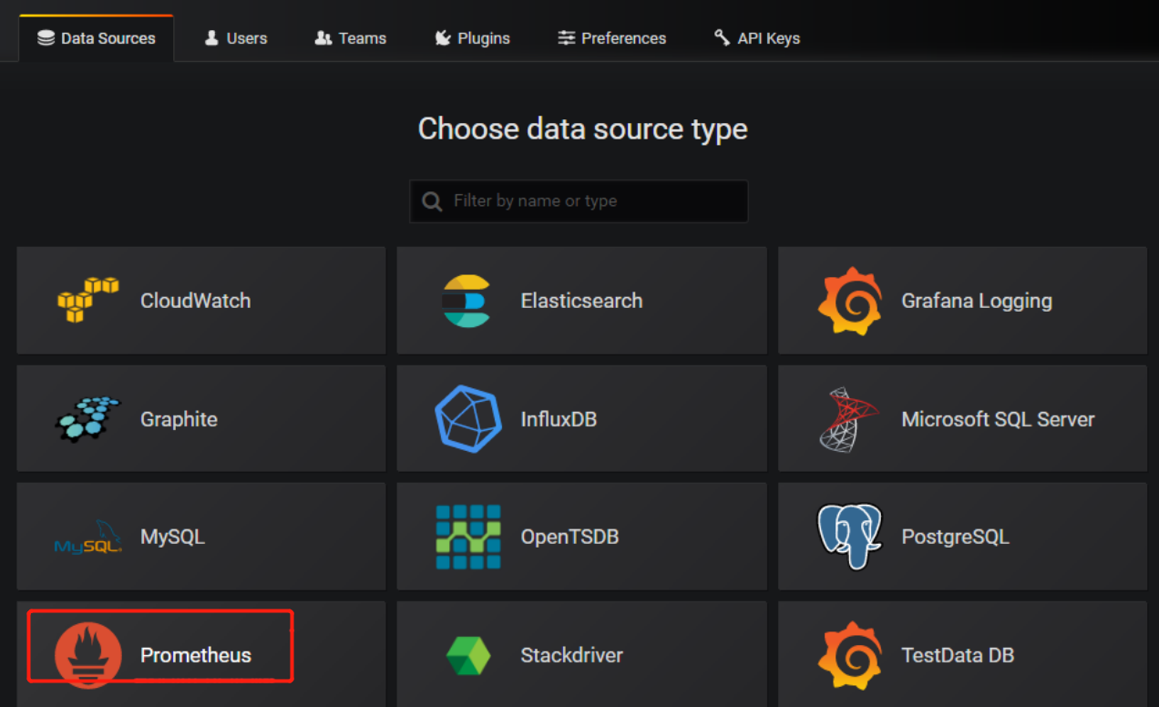Pick the TestData DB data source card

pyautogui.click(x=962, y=653)
